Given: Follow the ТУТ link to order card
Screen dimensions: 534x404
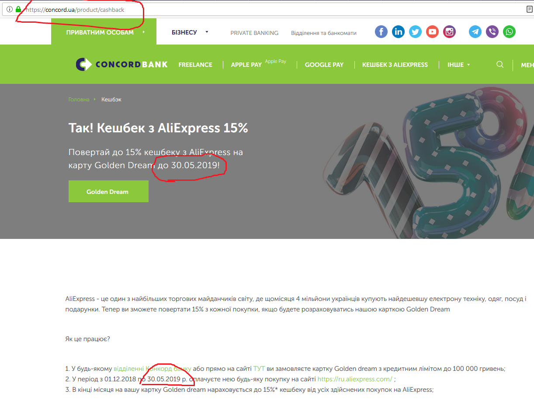Looking at the screenshot, I should pyautogui.click(x=259, y=369).
